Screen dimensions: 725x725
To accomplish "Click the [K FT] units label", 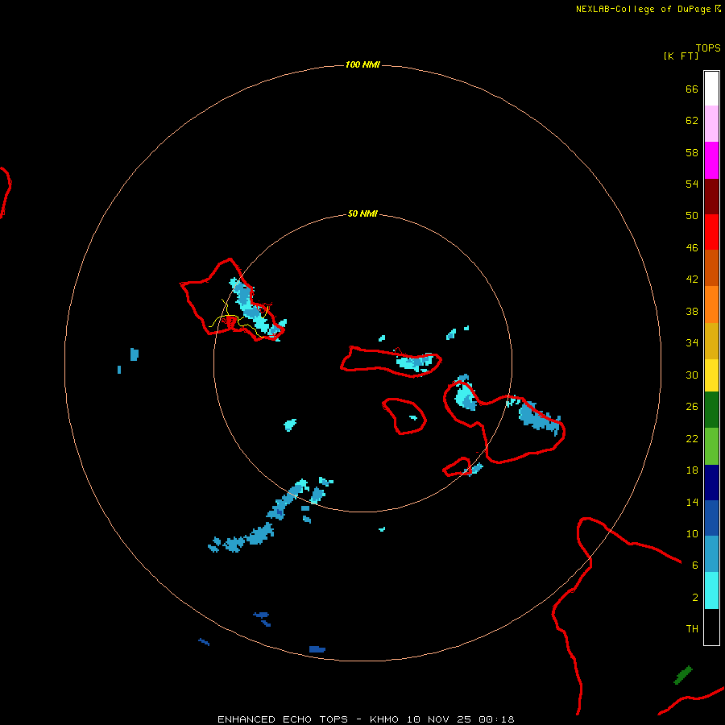I will (681, 56).
